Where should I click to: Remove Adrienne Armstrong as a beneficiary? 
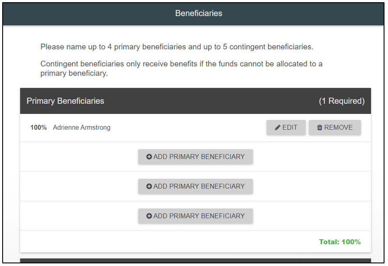pyautogui.click(x=335, y=128)
